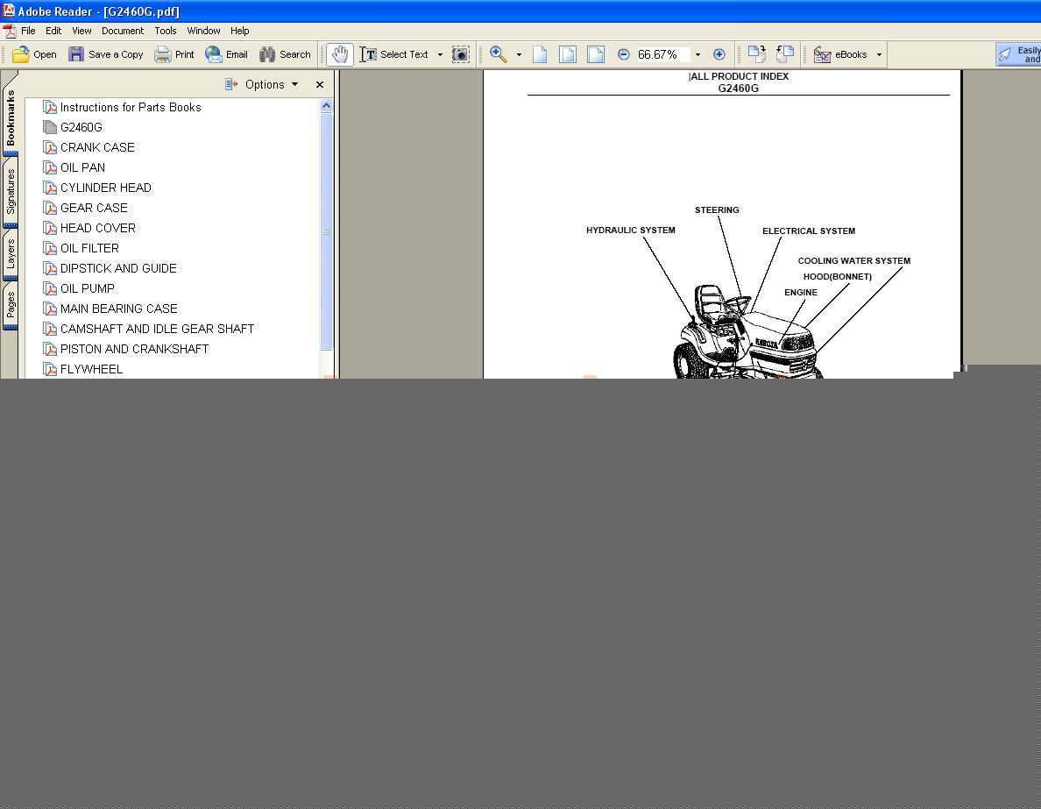The width and height of the screenshot is (1041, 809).
Task: Click the OIL PAN bookmark icon
Action: tap(50, 167)
